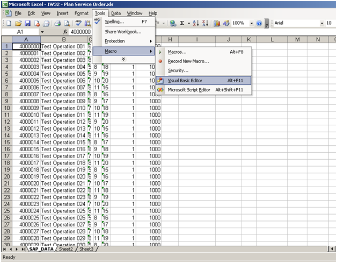Screen dimensions: 337x263
Task: Open the Edit menu
Action: pyautogui.click(x=31, y=13)
